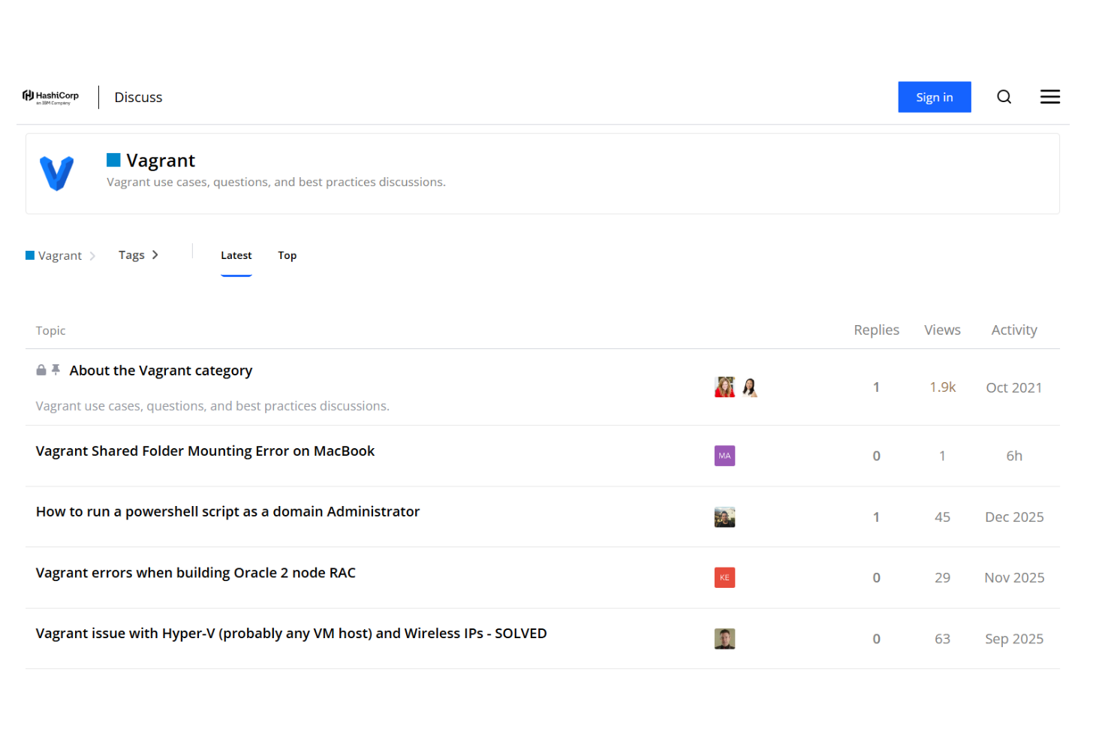The width and height of the screenshot is (1111, 741).
Task: Expand the Tags filter dropdown
Action: tap(139, 255)
